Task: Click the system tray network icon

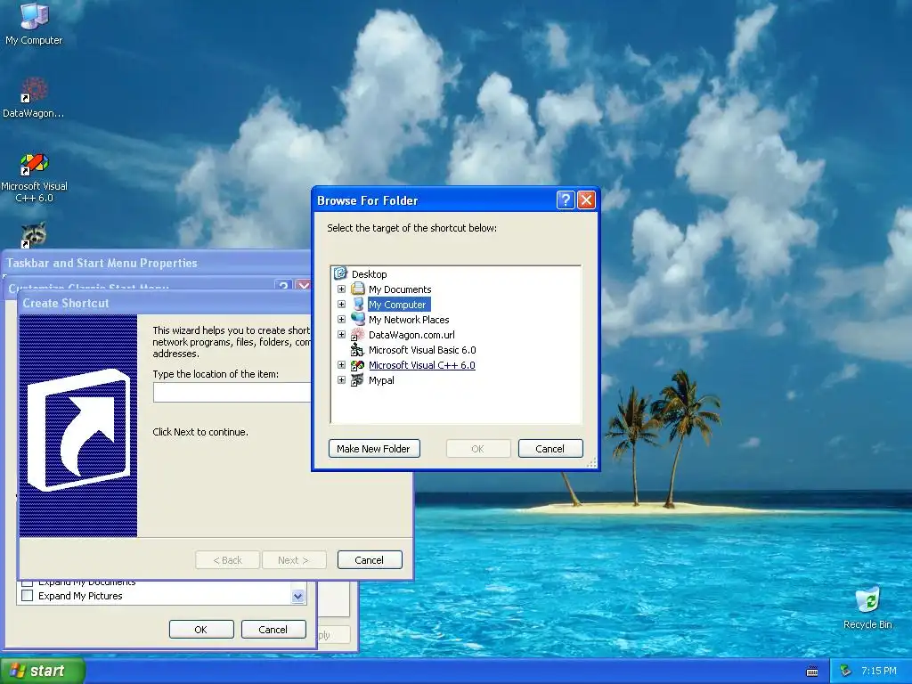Action: pos(846,671)
